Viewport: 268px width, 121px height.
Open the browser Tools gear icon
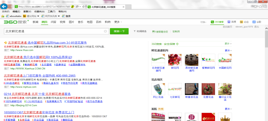click(x=265, y=7)
